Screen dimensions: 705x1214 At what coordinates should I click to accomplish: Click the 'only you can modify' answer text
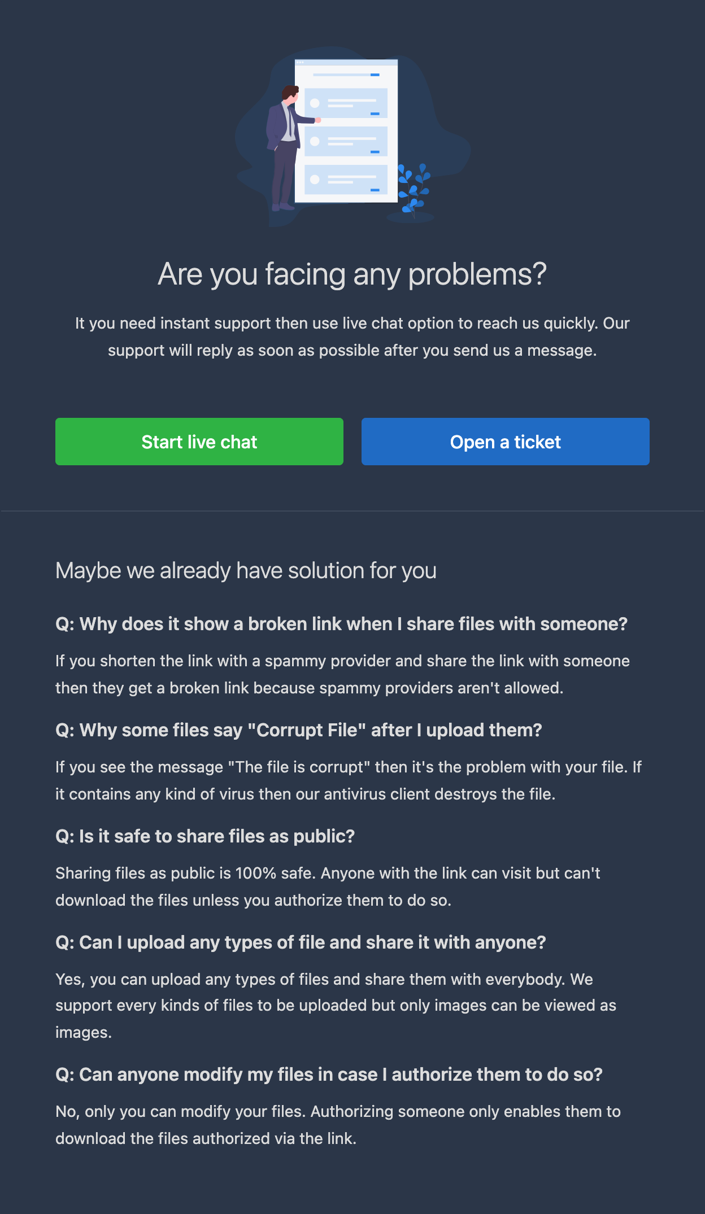pos(338,1125)
